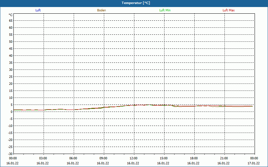Click the 06:00 time label
Image resolution: width=268 pixels, height=167 pixels.
73,158
